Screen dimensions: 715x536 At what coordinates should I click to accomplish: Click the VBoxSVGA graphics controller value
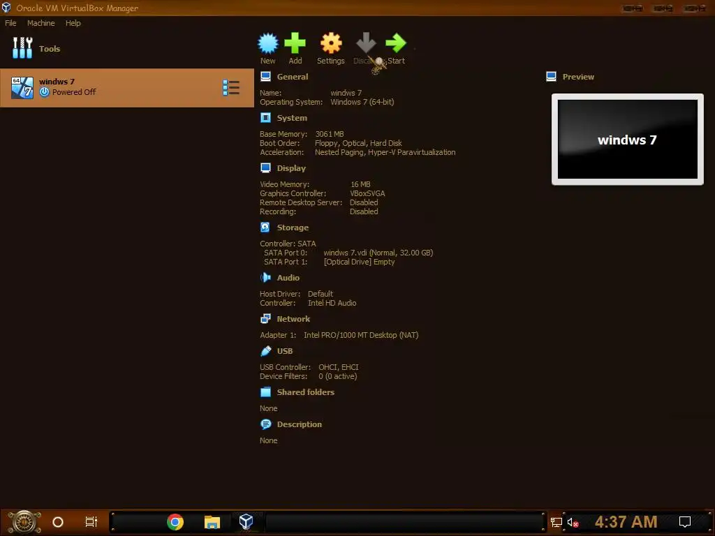pos(367,193)
